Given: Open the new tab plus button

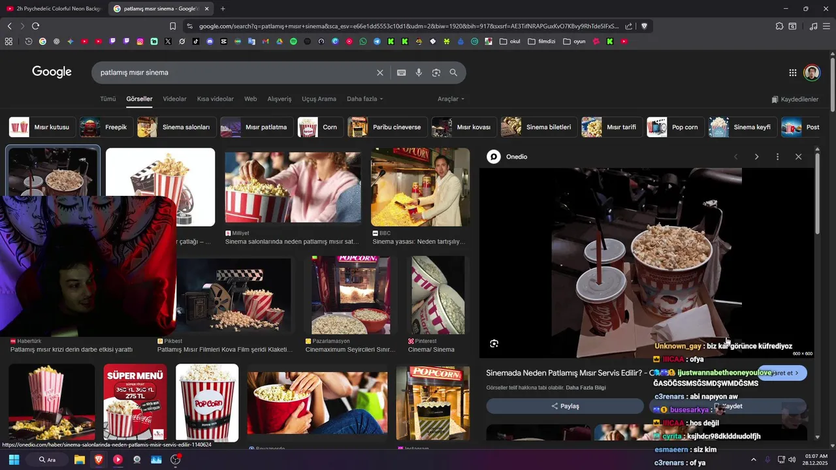Looking at the screenshot, I should 223,8.
